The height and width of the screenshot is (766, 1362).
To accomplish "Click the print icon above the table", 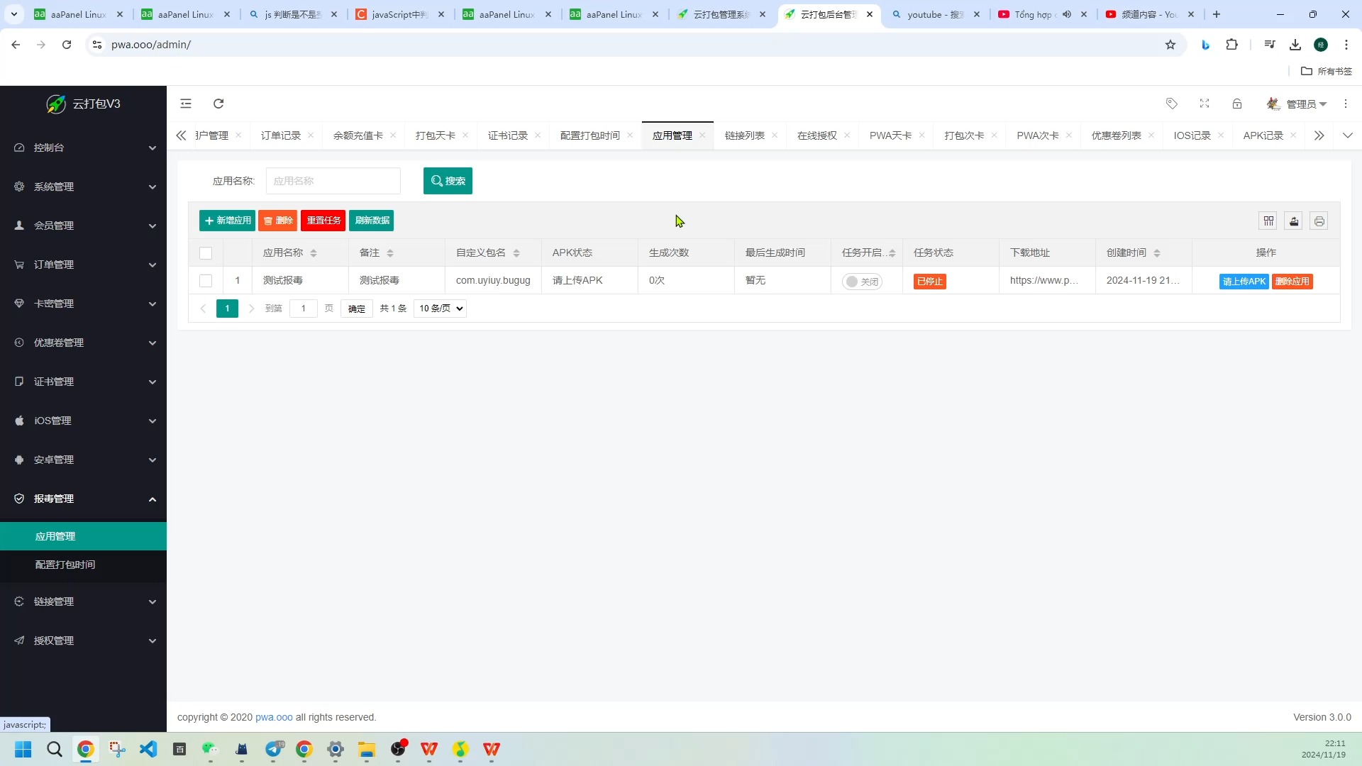I will (1319, 221).
